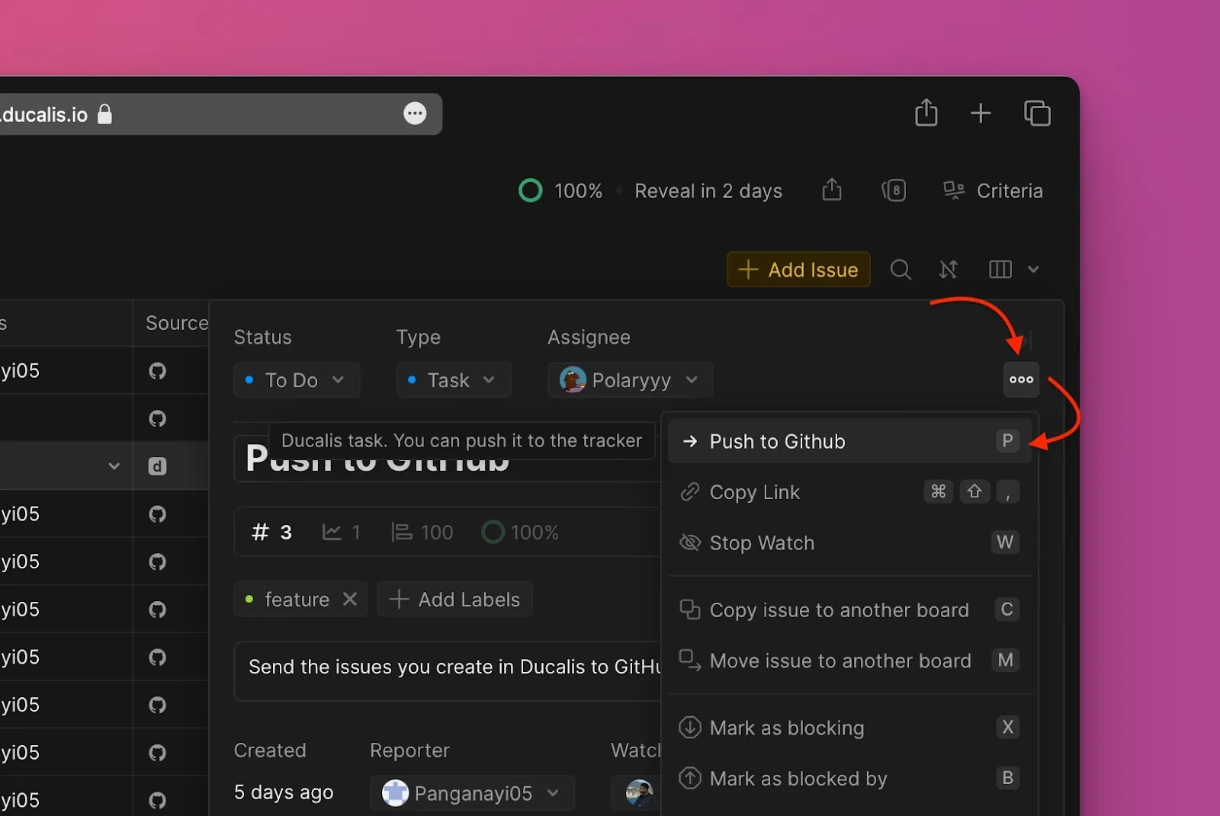Screen dimensions: 1220x816
Task: Click the card stack badge showing 8
Action: (894, 190)
